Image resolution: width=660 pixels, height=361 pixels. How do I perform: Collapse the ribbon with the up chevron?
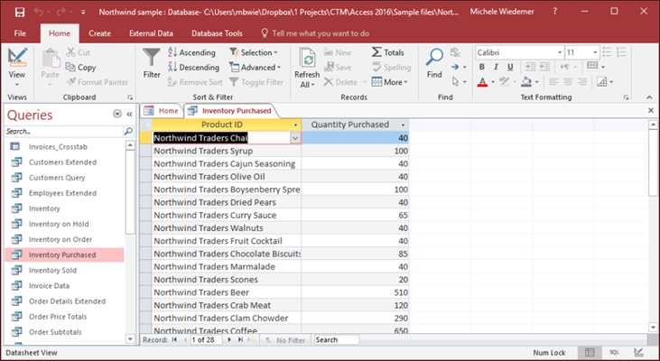(649, 97)
